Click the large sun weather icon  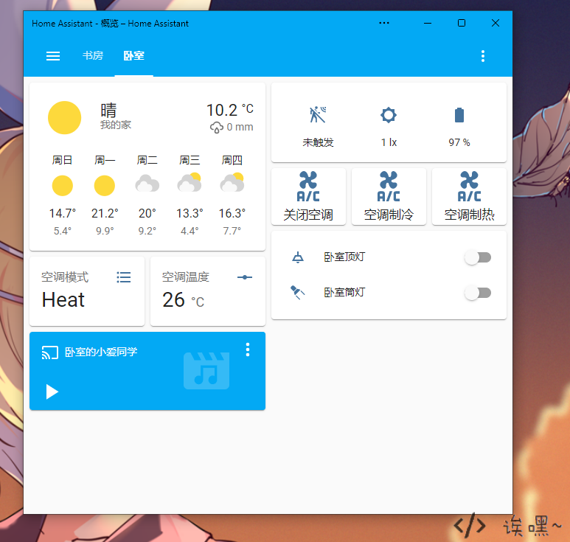(64, 118)
